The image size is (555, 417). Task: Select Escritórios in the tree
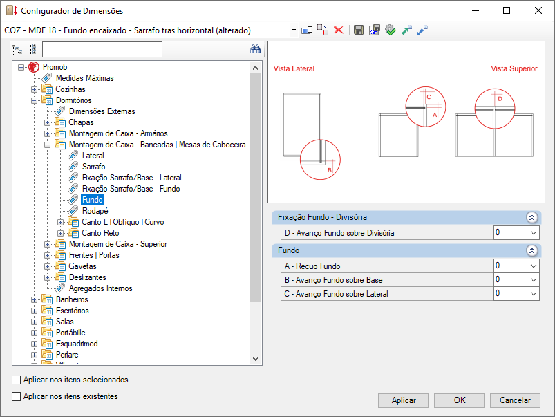[x=72, y=311]
